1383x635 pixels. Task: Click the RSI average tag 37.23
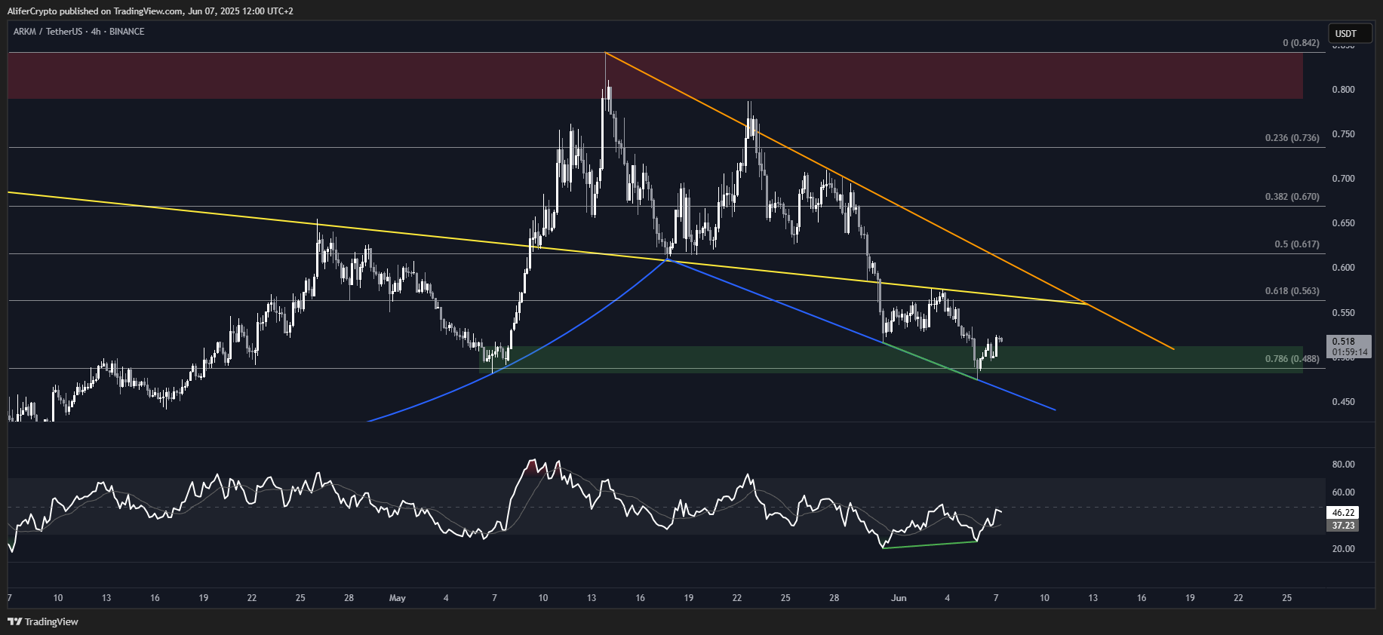tap(1343, 526)
